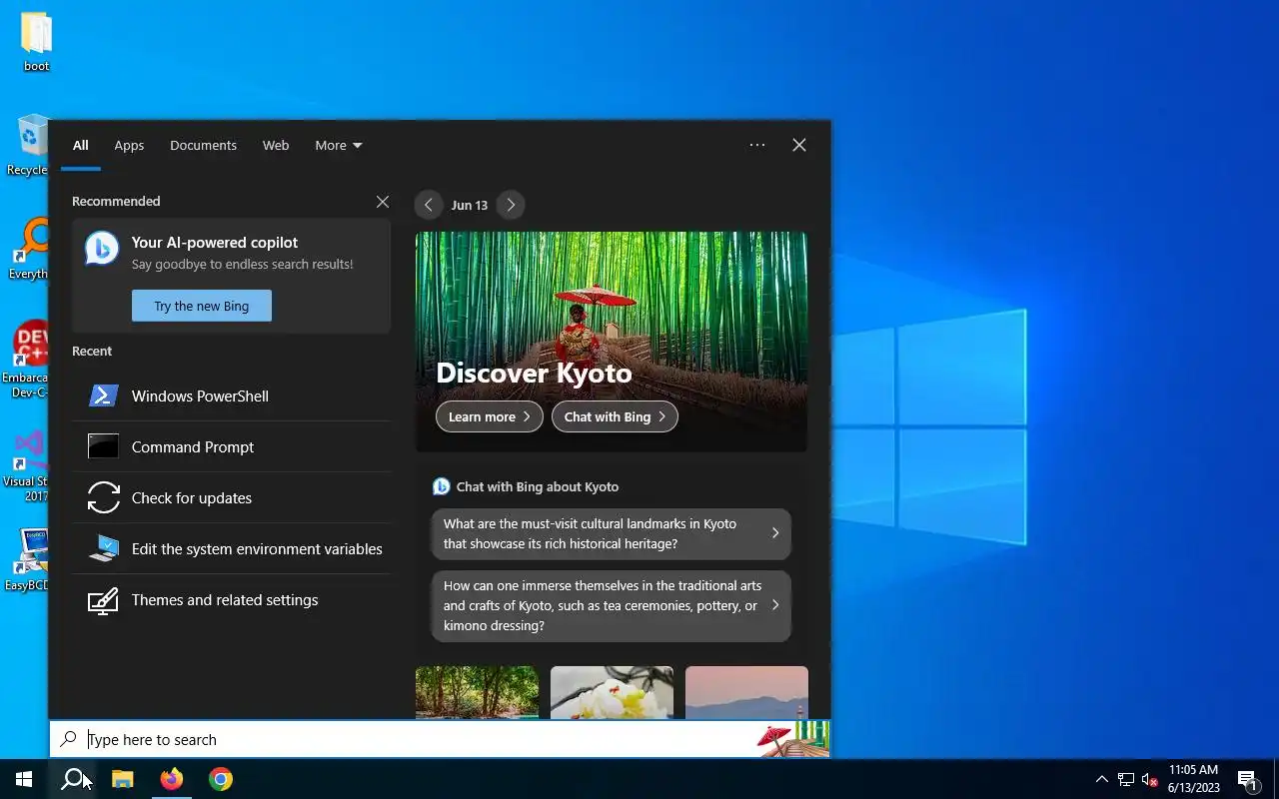Click the Jun 13 date label

click(470, 205)
